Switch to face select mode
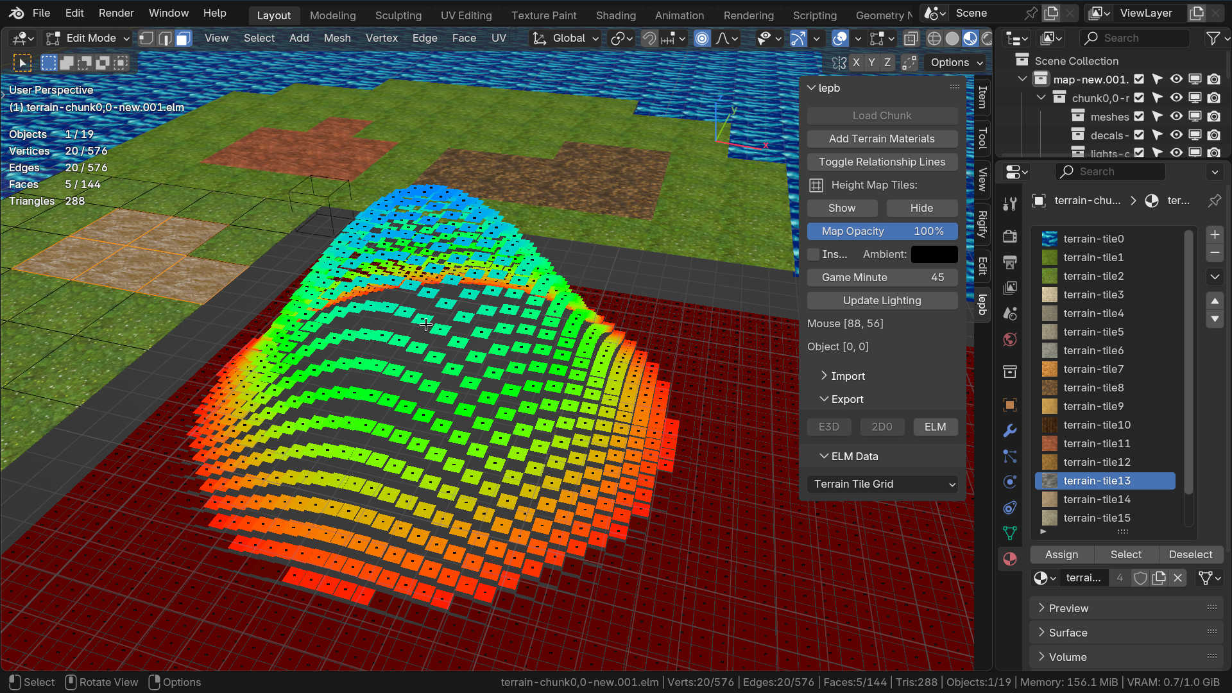The width and height of the screenshot is (1232, 693). tap(183, 38)
